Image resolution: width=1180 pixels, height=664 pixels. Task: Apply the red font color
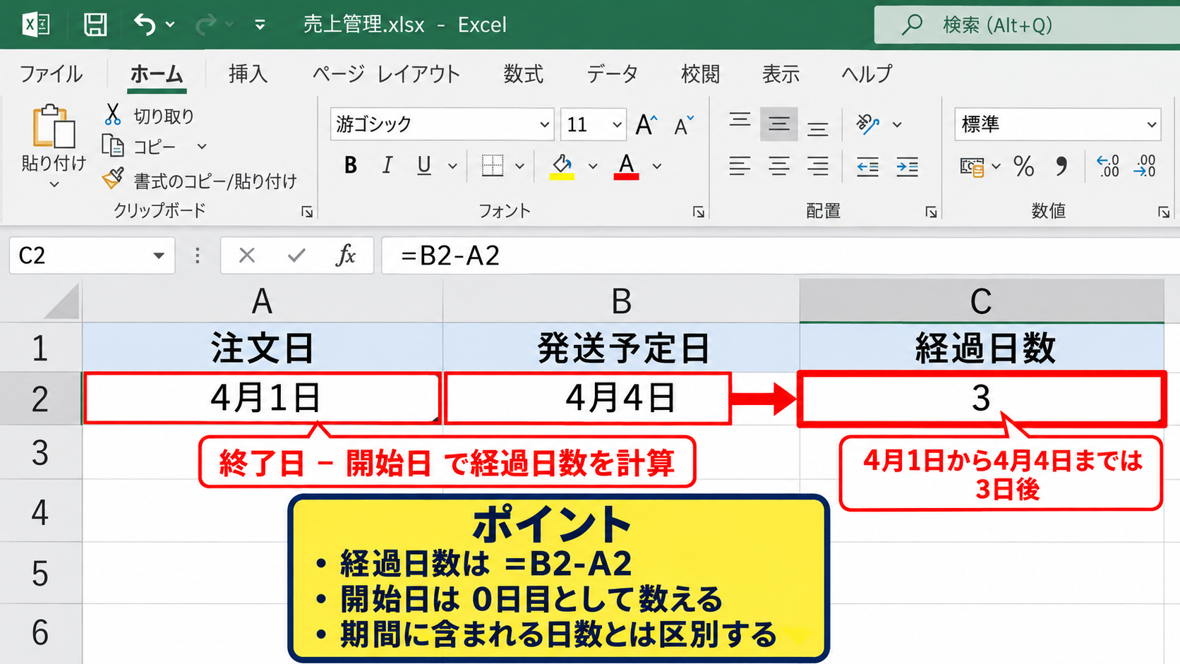click(626, 167)
